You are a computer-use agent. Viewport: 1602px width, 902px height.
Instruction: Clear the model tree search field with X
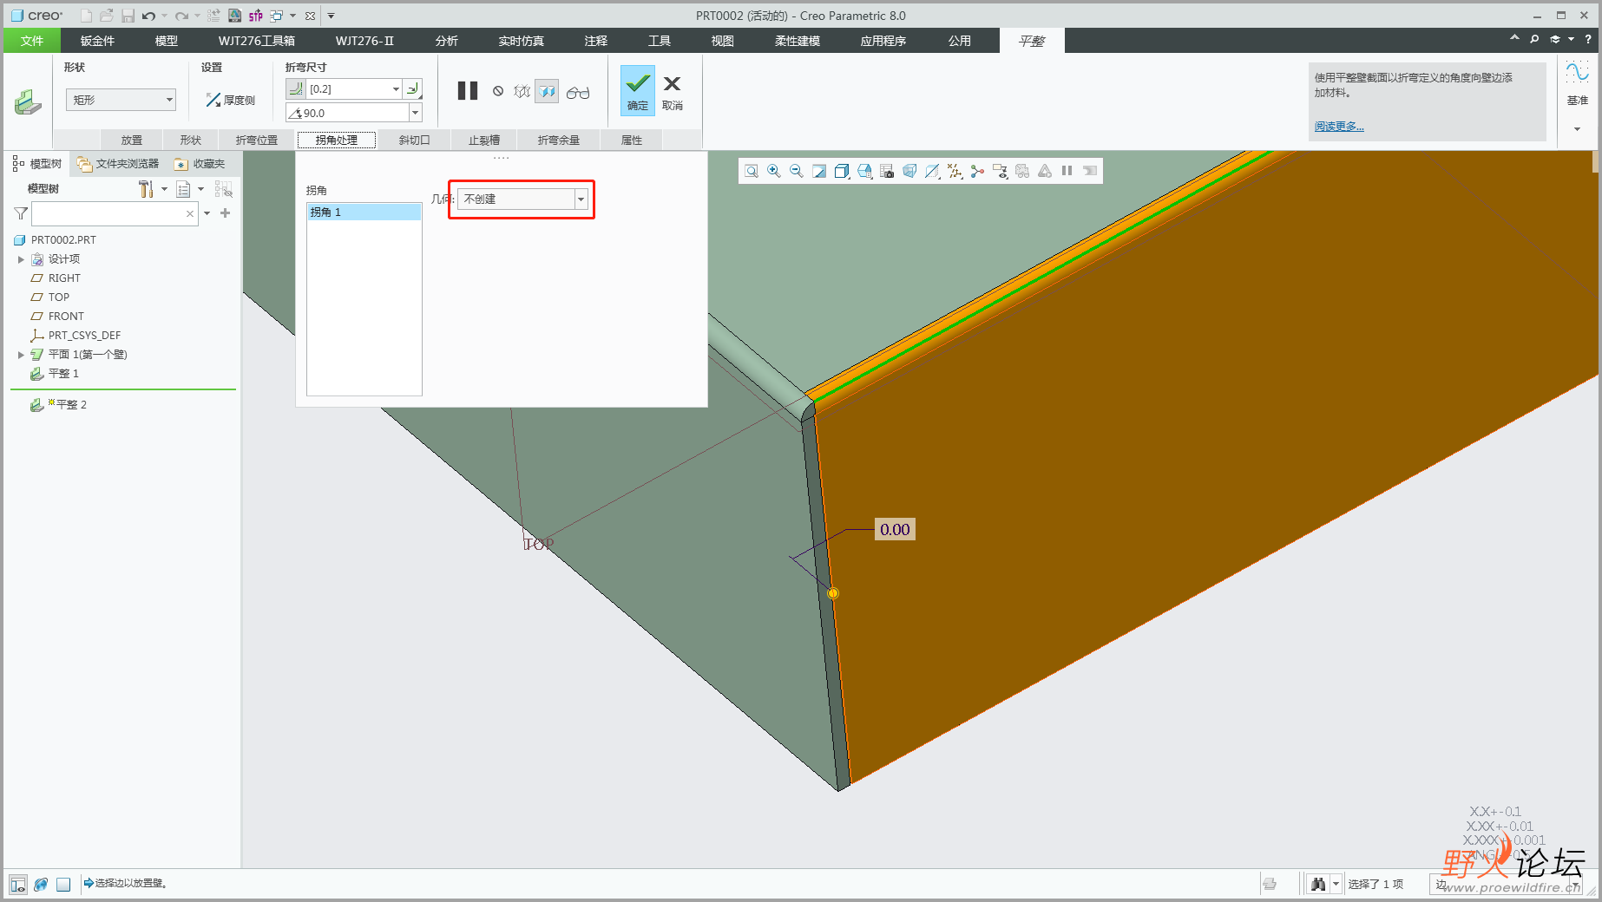(x=190, y=213)
